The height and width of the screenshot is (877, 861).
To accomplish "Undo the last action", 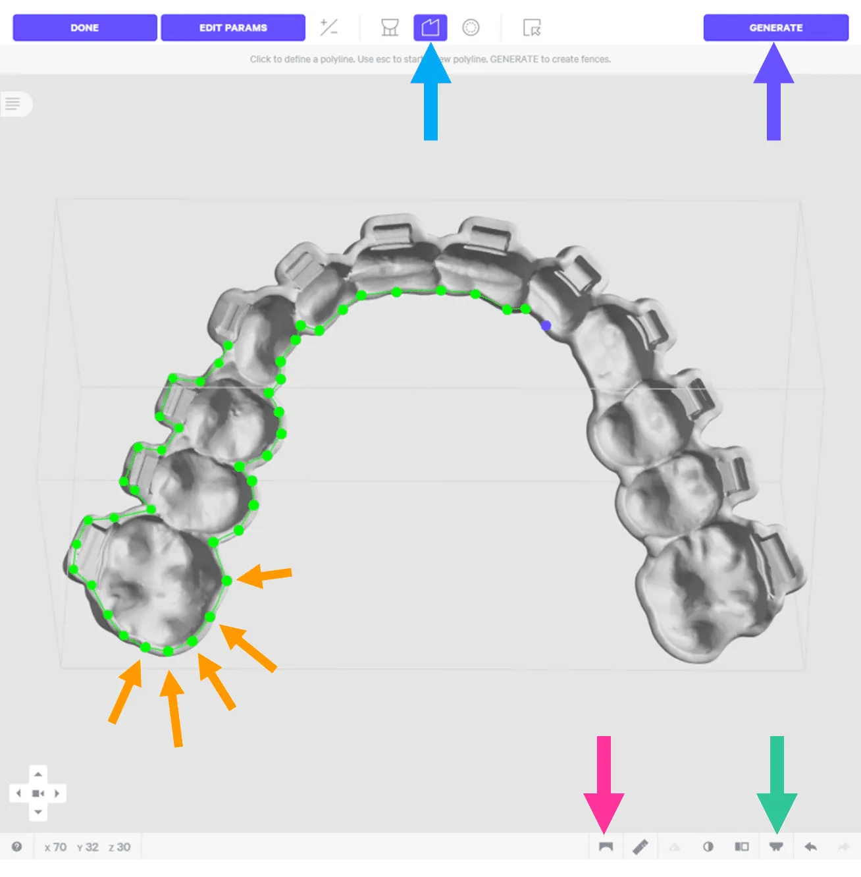I will [810, 847].
